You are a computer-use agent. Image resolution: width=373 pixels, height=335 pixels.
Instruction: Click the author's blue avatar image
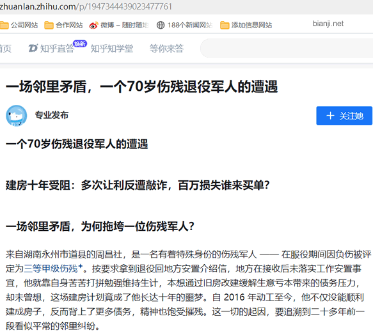(x=17, y=116)
